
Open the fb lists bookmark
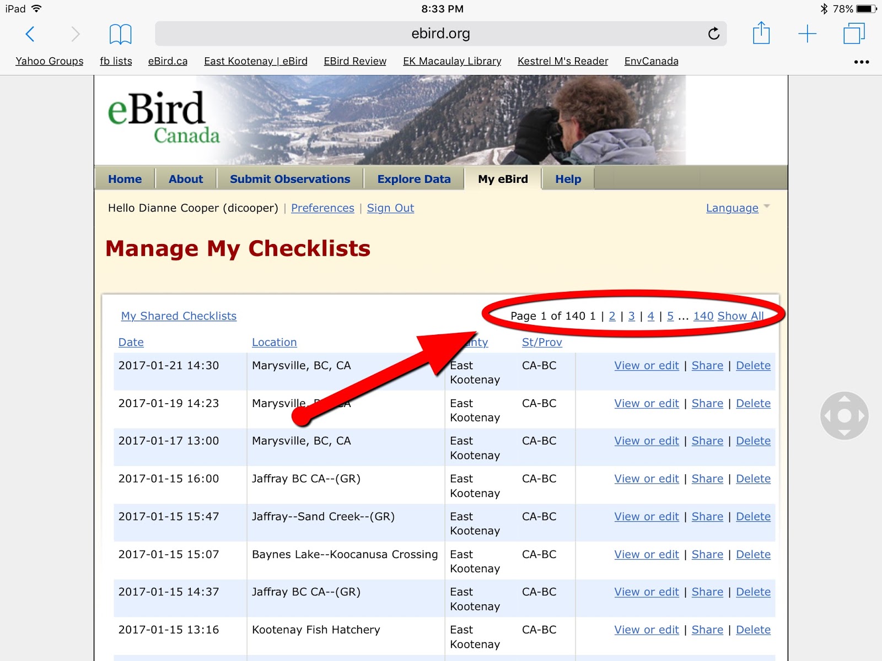coord(116,61)
